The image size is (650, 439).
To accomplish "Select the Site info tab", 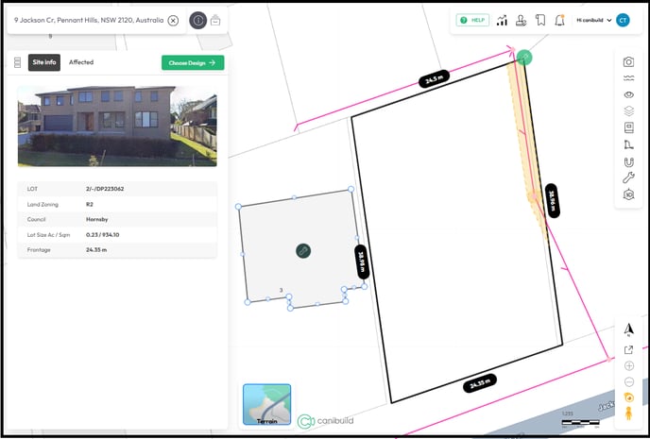I will click(x=44, y=62).
